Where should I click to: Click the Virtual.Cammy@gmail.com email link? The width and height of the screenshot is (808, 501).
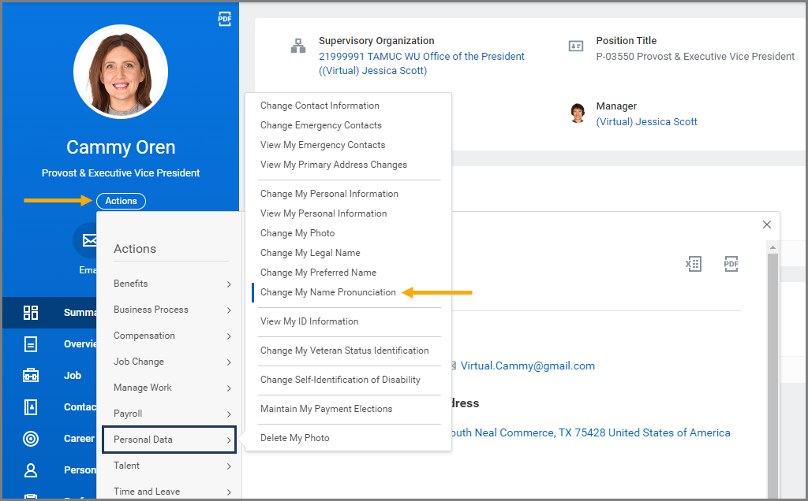(528, 366)
